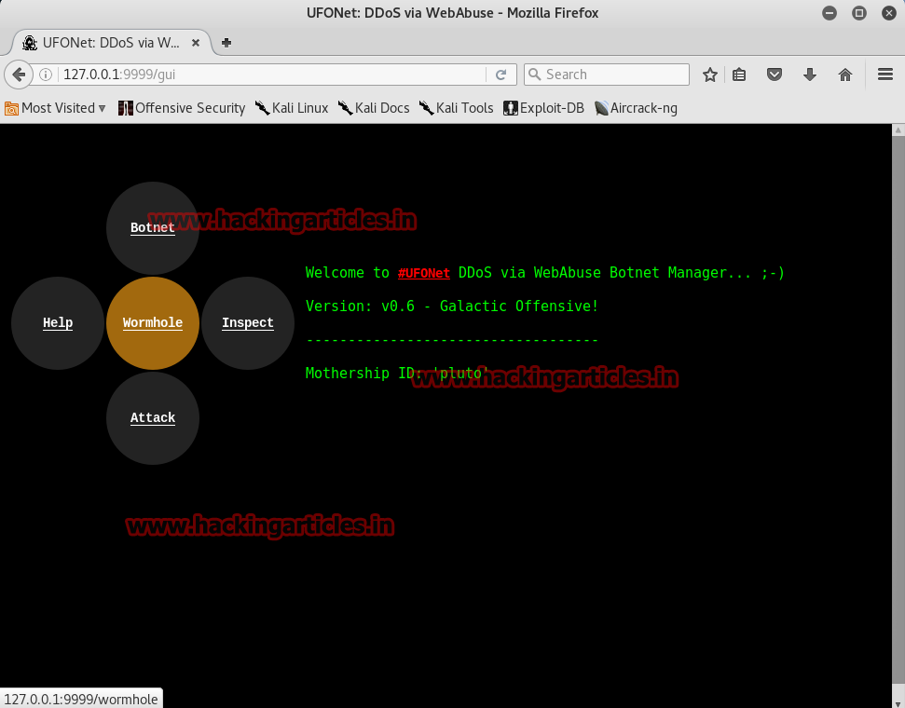Open the Help circle link
Screen dimensions: 905x708
coord(58,323)
